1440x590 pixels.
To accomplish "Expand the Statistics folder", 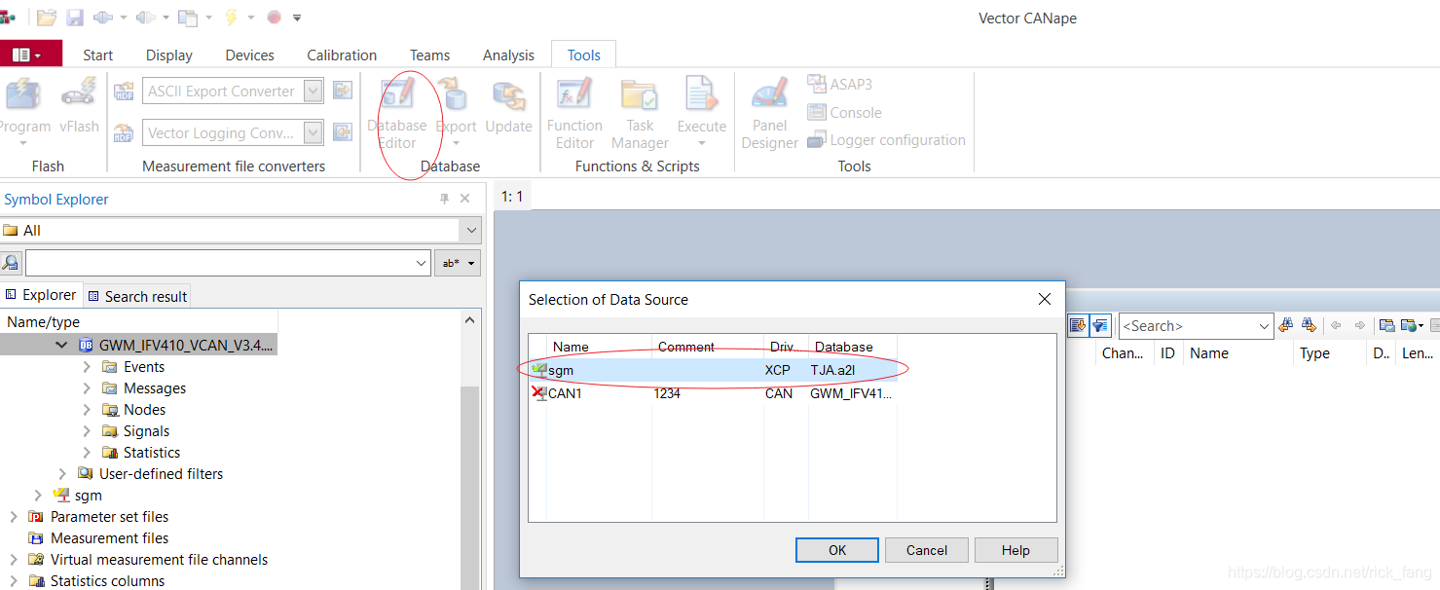I will [87, 453].
